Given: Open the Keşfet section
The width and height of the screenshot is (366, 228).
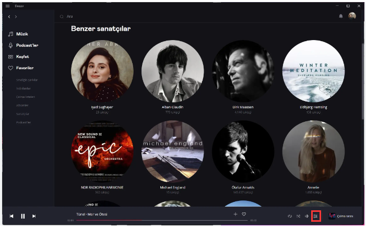Looking at the screenshot, I should tap(22, 57).
